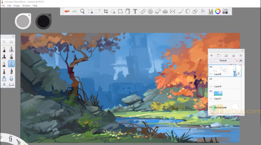The image size is (261, 145).
Task: Select the Crop tool in toolbar
Action: [106, 11]
